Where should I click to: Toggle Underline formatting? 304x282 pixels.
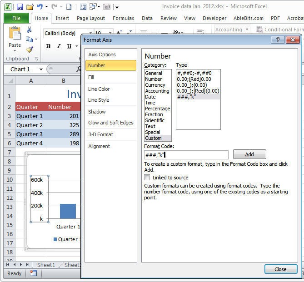coord(69,46)
